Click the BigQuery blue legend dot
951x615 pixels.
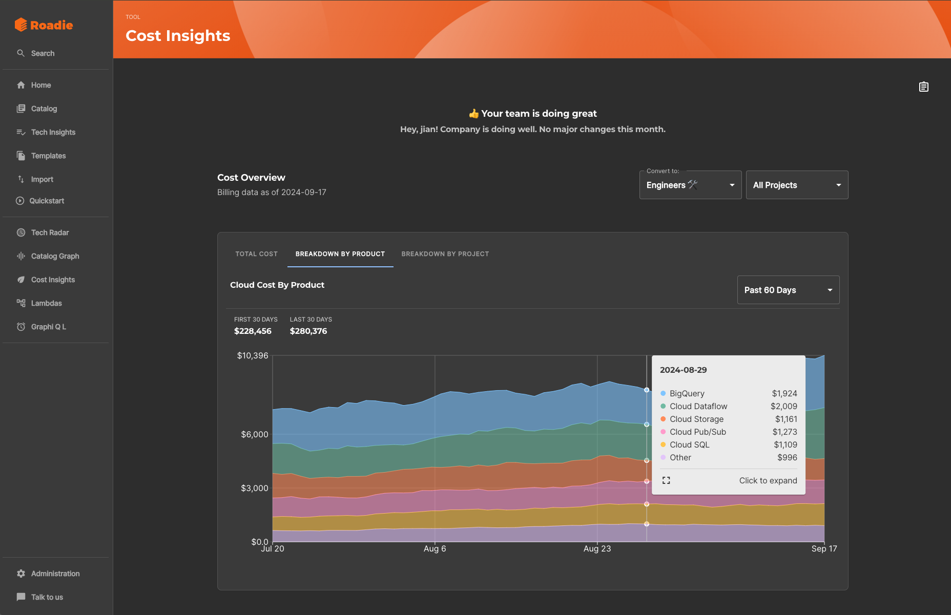point(663,393)
